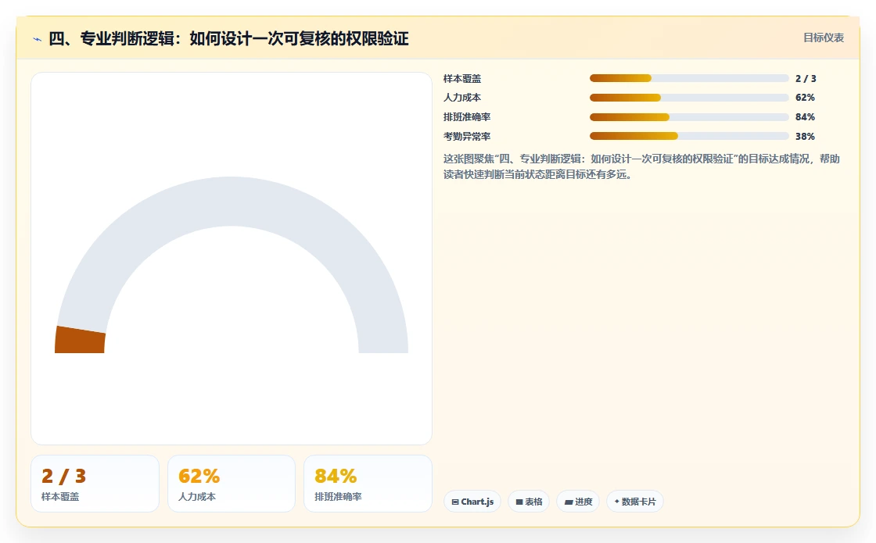Open the 84% 排班准确率 stat card

[368, 484]
